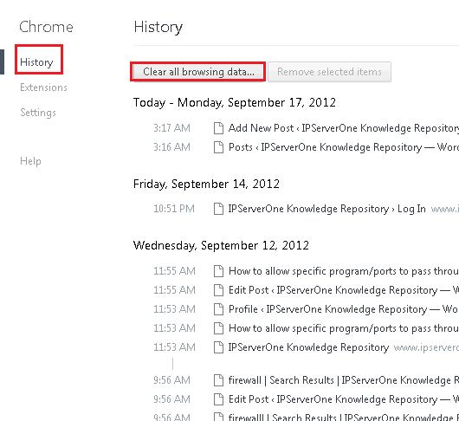Viewport: 459px width, 421px height.
Task: Click the page icon of the 11:53 AM IPServerOne Knowledge Repository entry
Action: pos(218,347)
